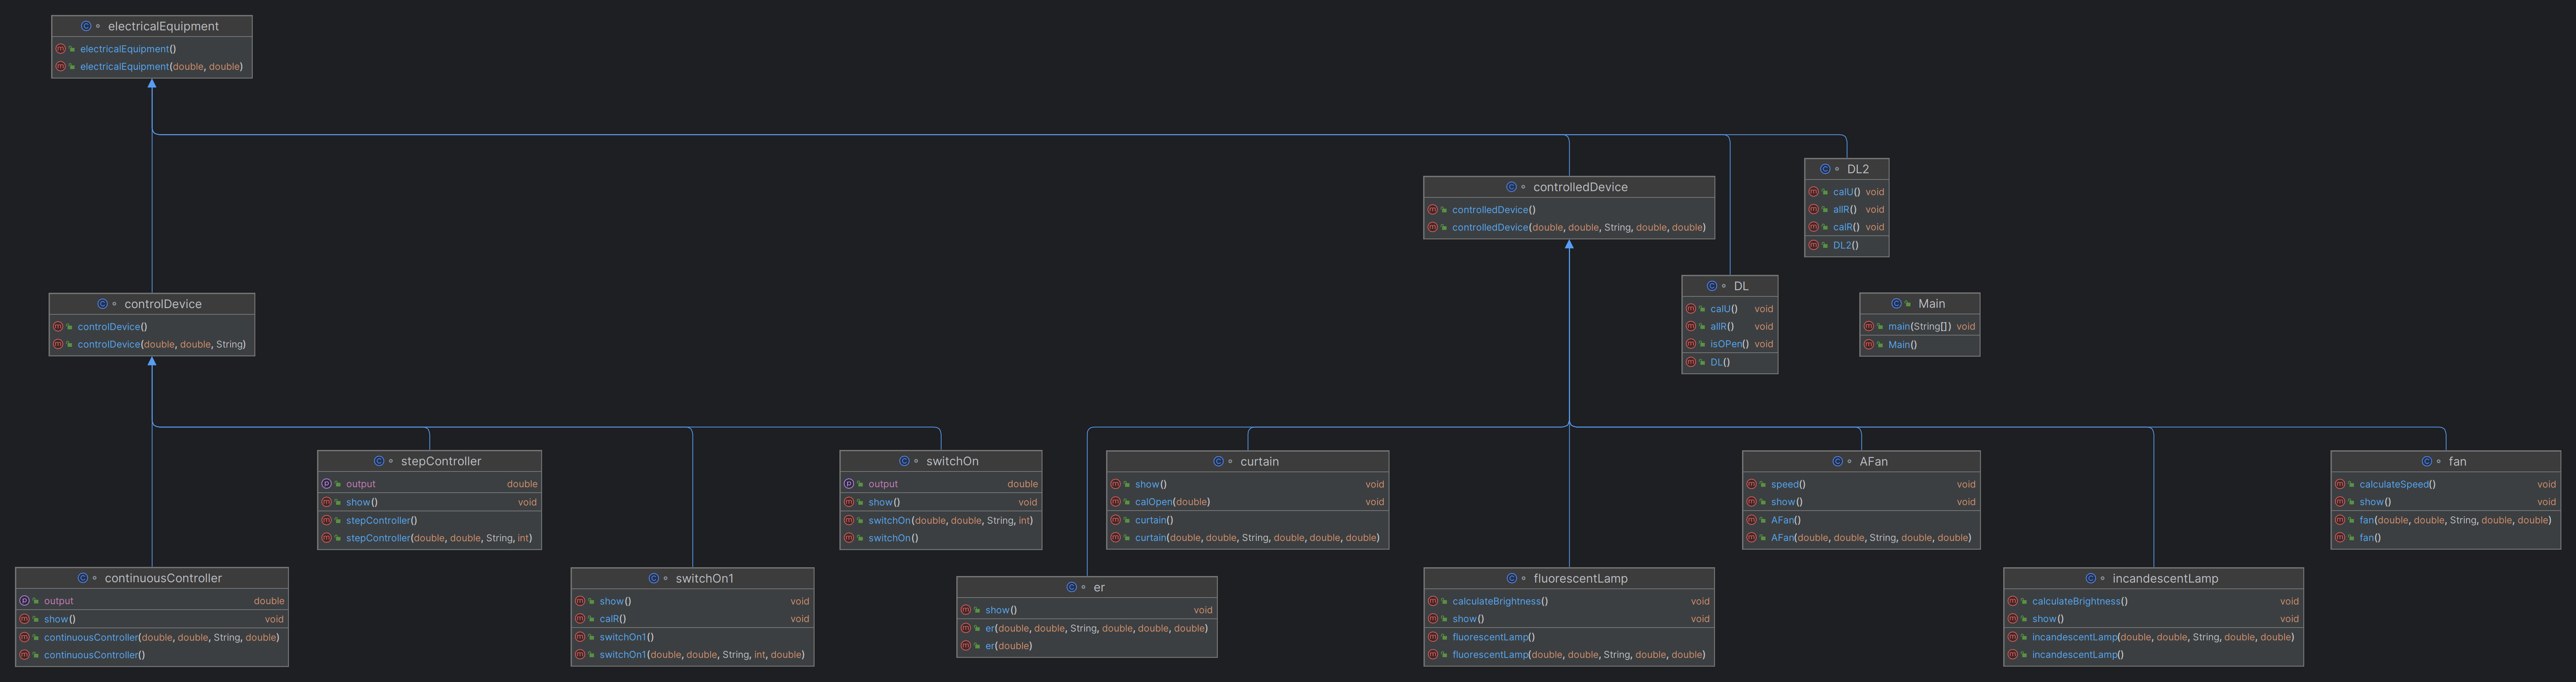2576x682 pixels.
Task: Click the property icon for stepController output
Action: coord(327,484)
